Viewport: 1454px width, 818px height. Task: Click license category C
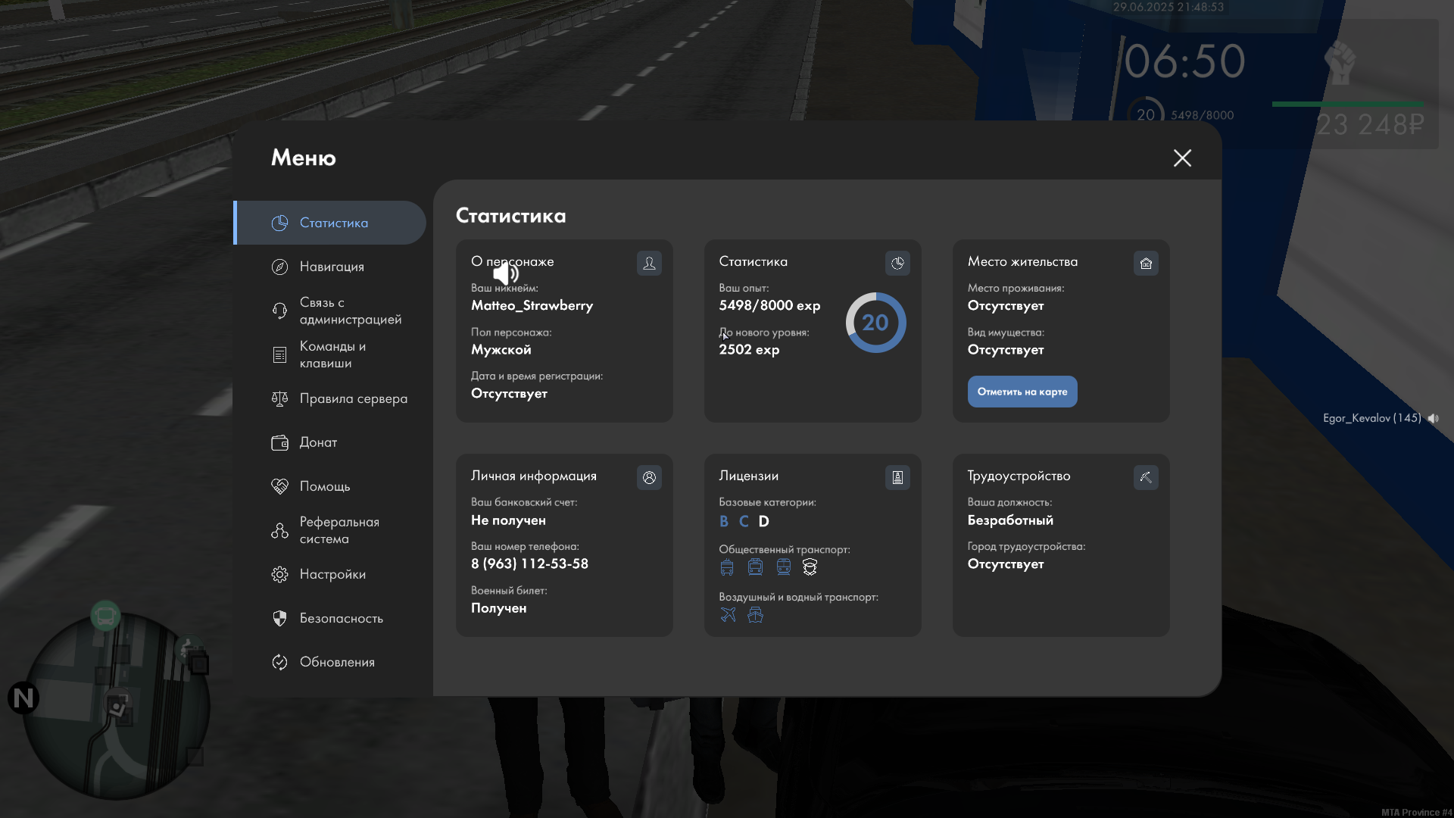click(744, 521)
